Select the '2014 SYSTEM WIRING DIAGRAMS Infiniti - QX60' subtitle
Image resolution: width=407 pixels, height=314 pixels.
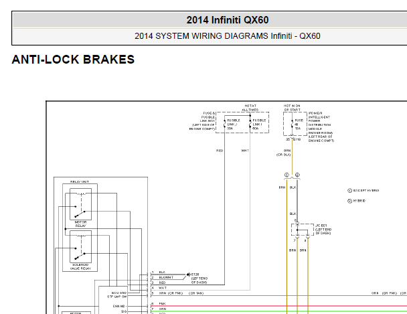(x=228, y=35)
